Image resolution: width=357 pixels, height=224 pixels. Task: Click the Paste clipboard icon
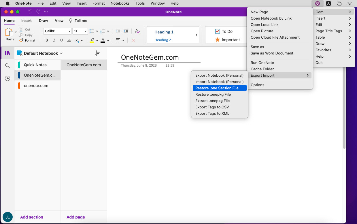coord(9,32)
